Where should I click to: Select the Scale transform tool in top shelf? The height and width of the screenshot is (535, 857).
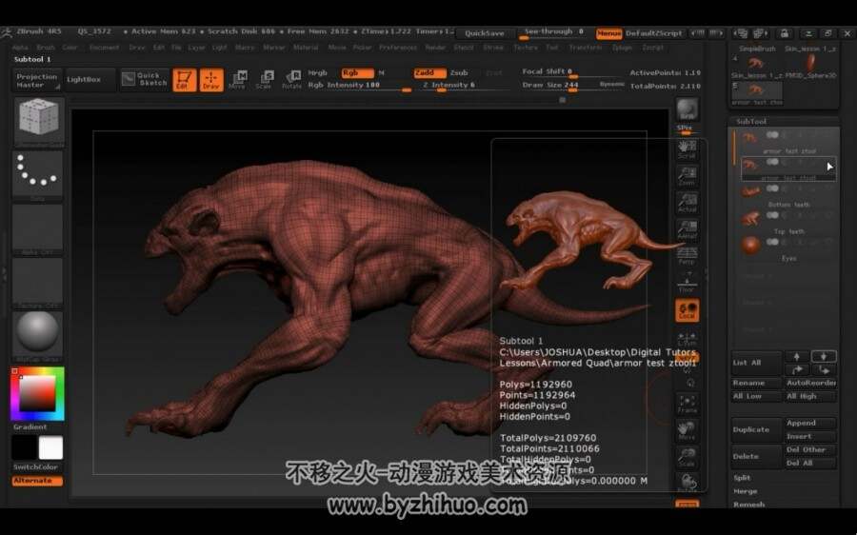264,80
